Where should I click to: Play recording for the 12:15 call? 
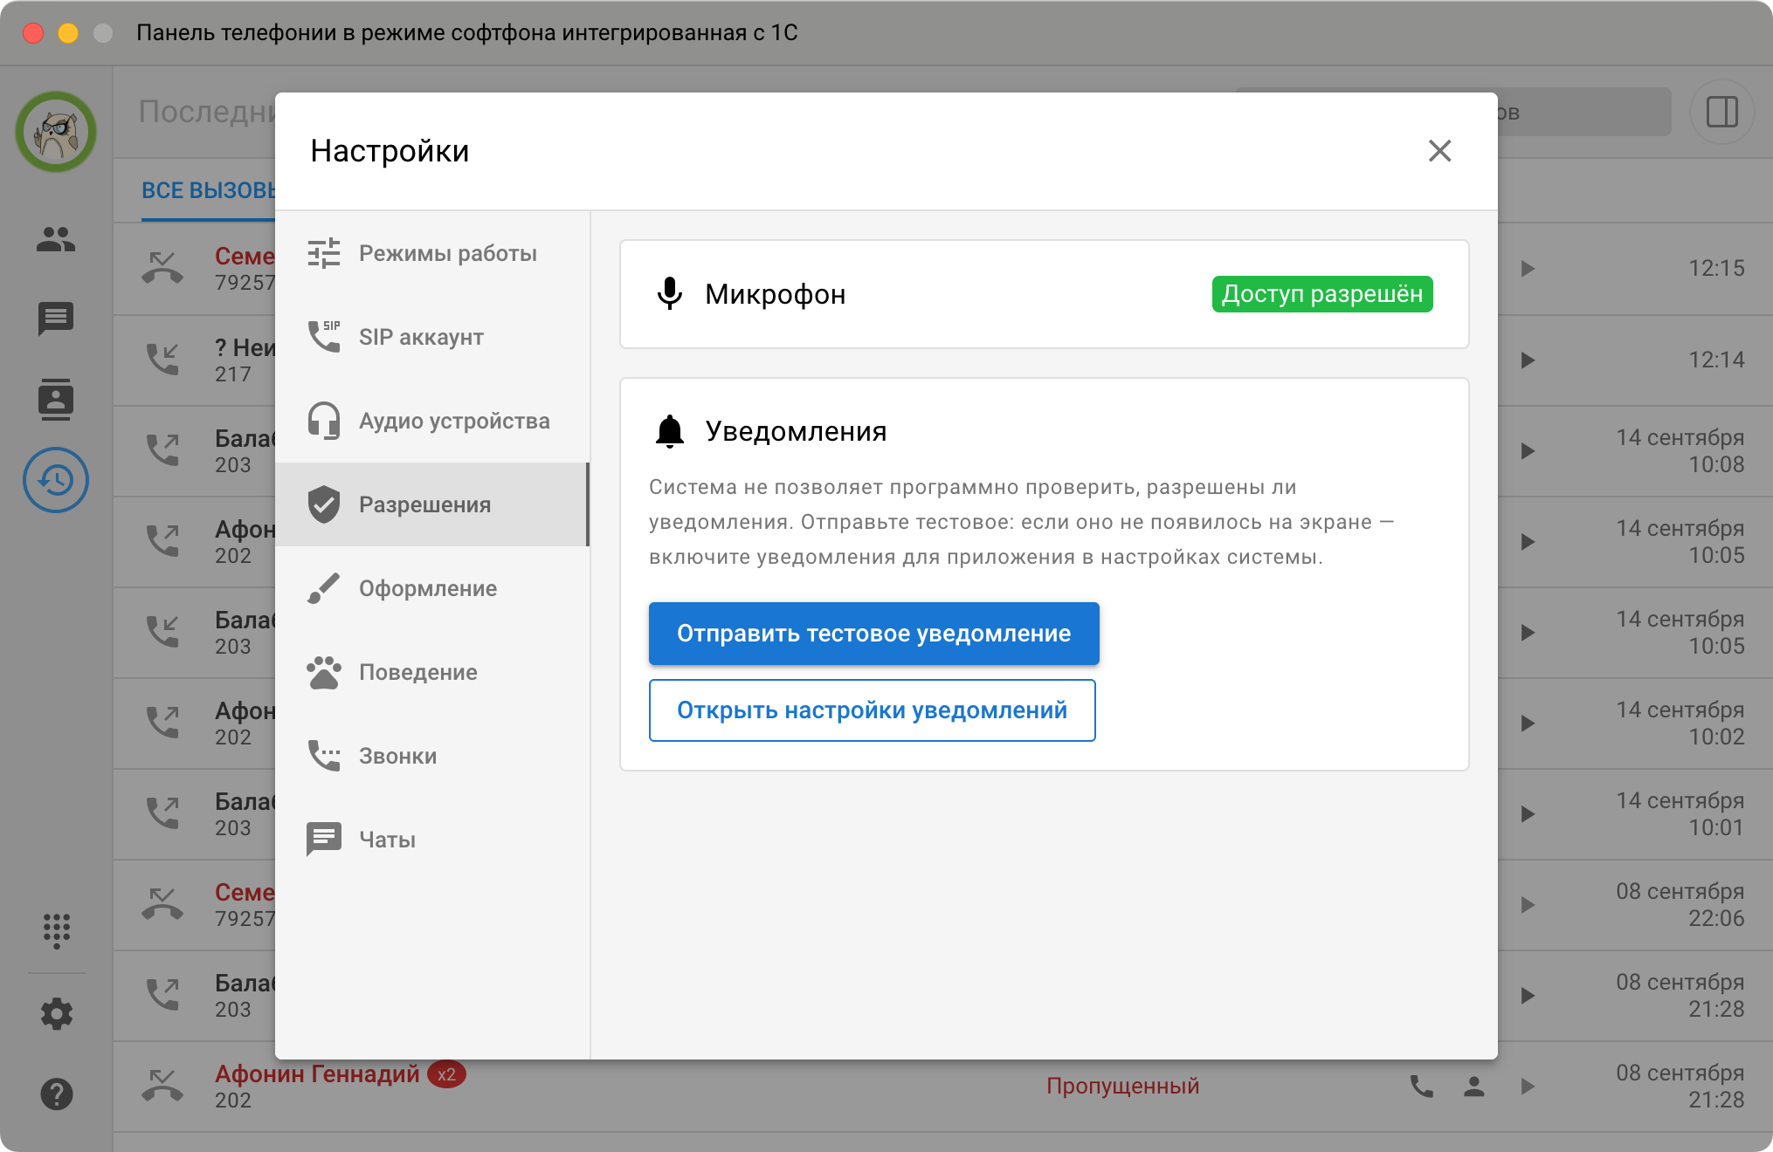(x=1528, y=269)
